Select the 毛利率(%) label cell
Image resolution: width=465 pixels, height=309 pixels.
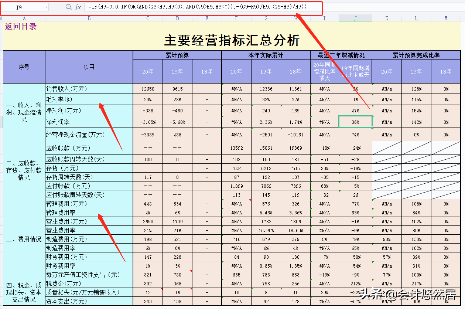[x=89, y=100]
